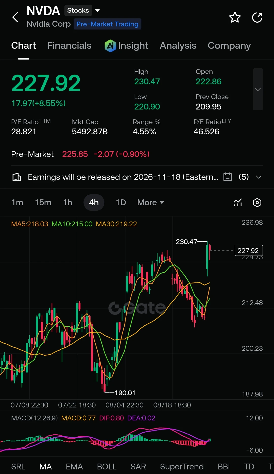The height and width of the screenshot is (474, 274).
Task: Enable the BBI indicator
Action: pyautogui.click(x=224, y=467)
